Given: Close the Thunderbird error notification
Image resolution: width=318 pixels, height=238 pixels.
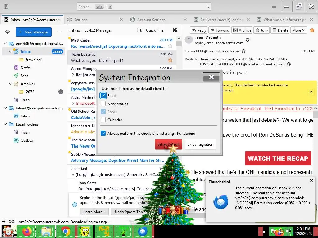Looking at the screenshot, I should pyautogui.click(x=311, y=181).
